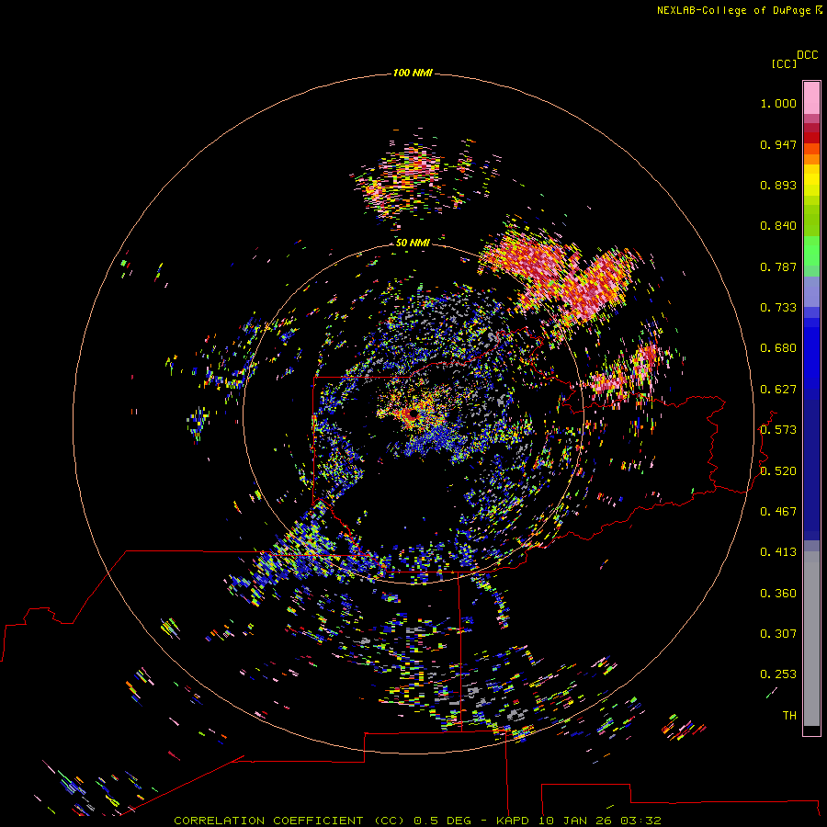Viewport: 827px width, 827px height.
Task: Click the CORRELATION COEFFICIENT caption text
Action: coord(289,821)
